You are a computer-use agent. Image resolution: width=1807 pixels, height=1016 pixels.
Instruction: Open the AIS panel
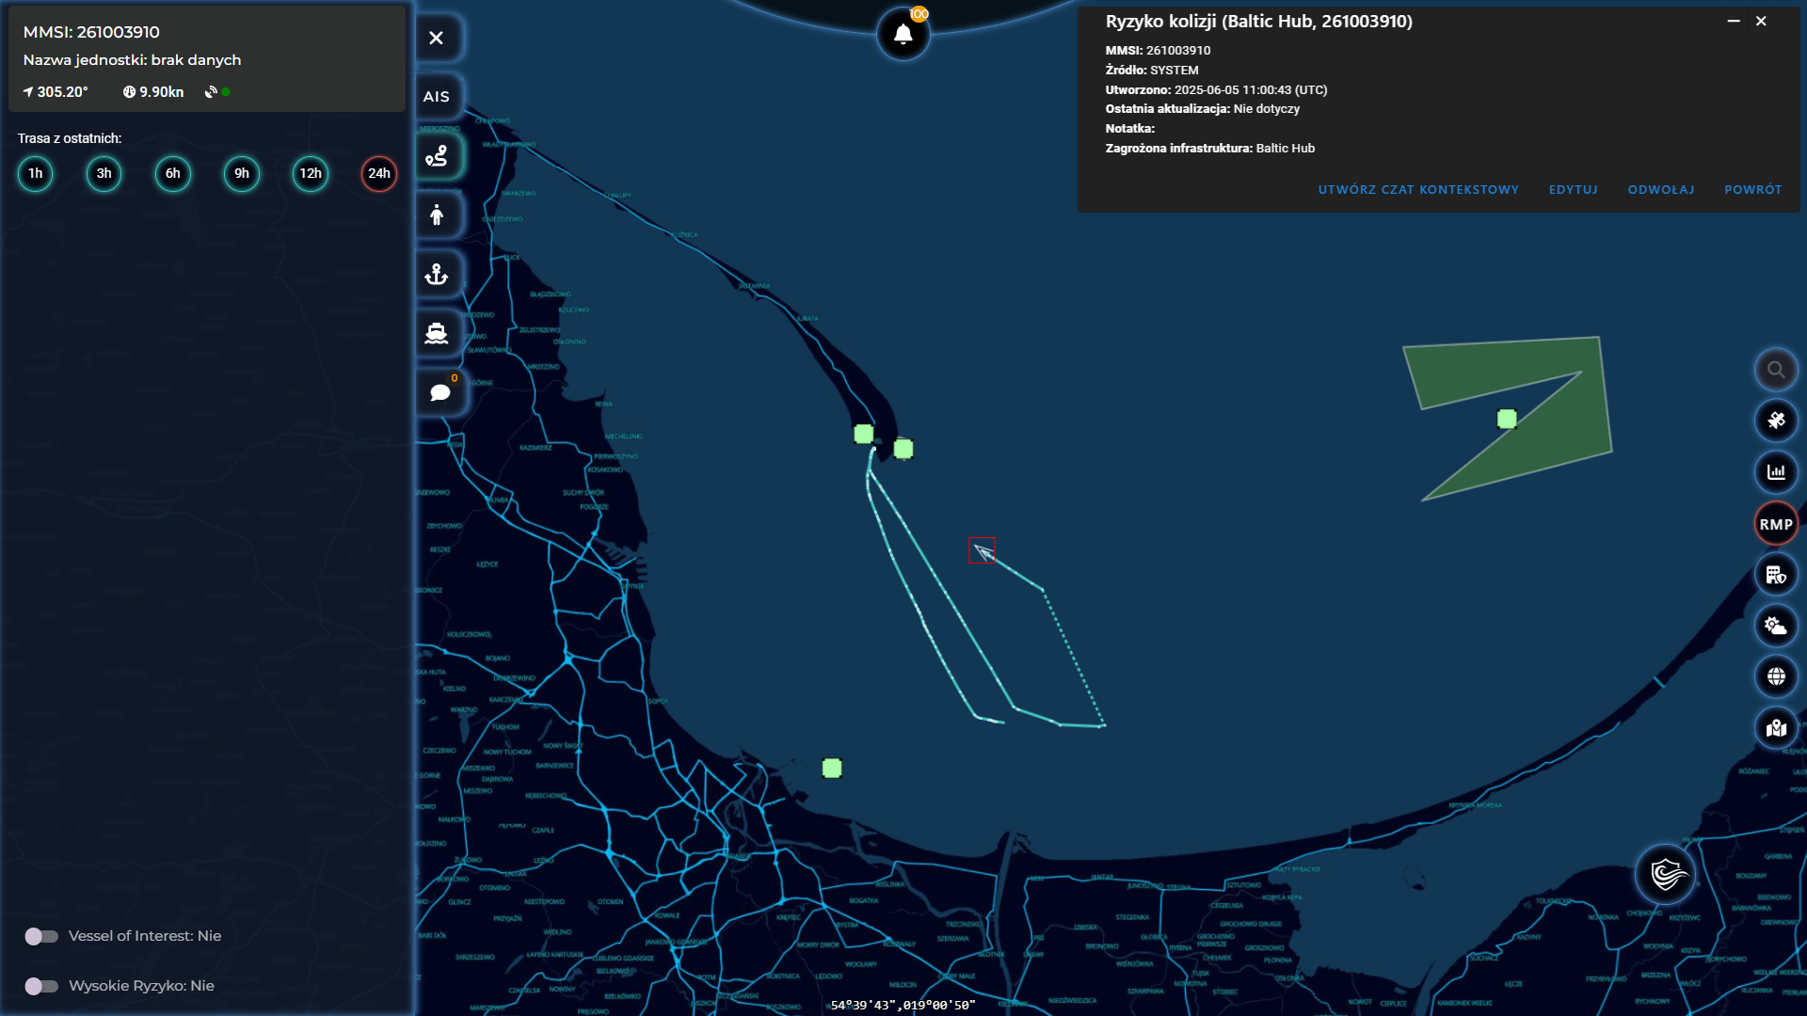436,96
